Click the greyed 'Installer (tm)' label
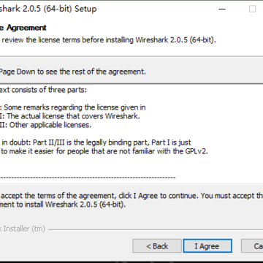 [23, 229]
